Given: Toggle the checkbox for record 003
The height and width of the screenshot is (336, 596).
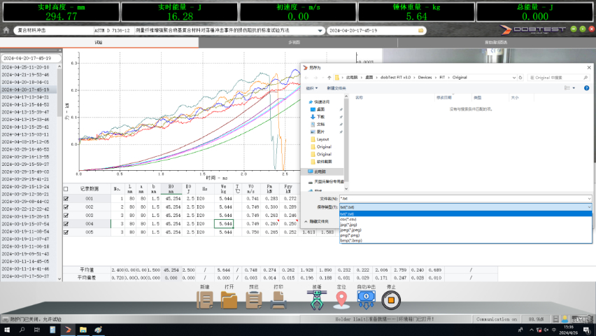Looking at the screenshot, I should (x=66, y=215).
